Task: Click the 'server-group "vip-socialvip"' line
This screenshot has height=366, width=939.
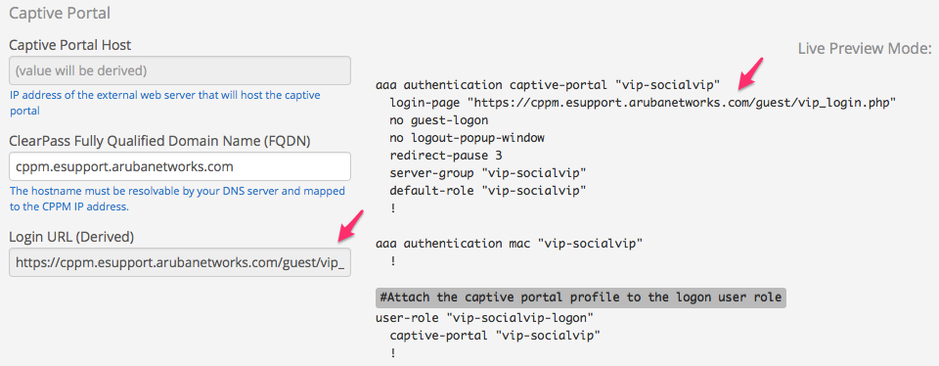Action: [x=487, y=173]
